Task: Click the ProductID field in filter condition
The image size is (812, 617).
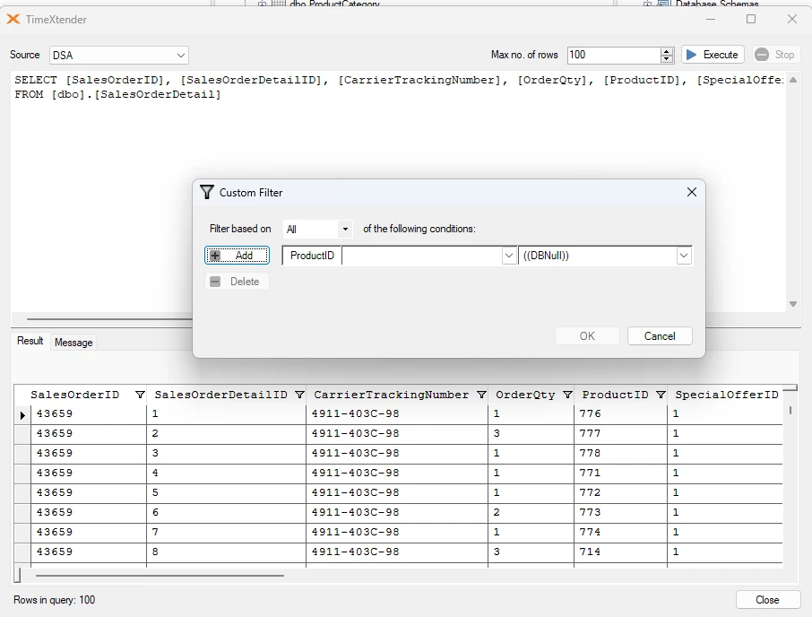Action: (312, 256)
